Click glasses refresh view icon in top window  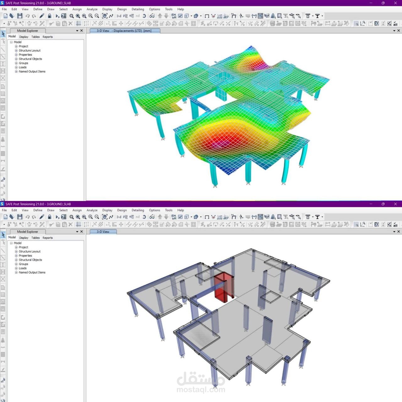(152, 16)
